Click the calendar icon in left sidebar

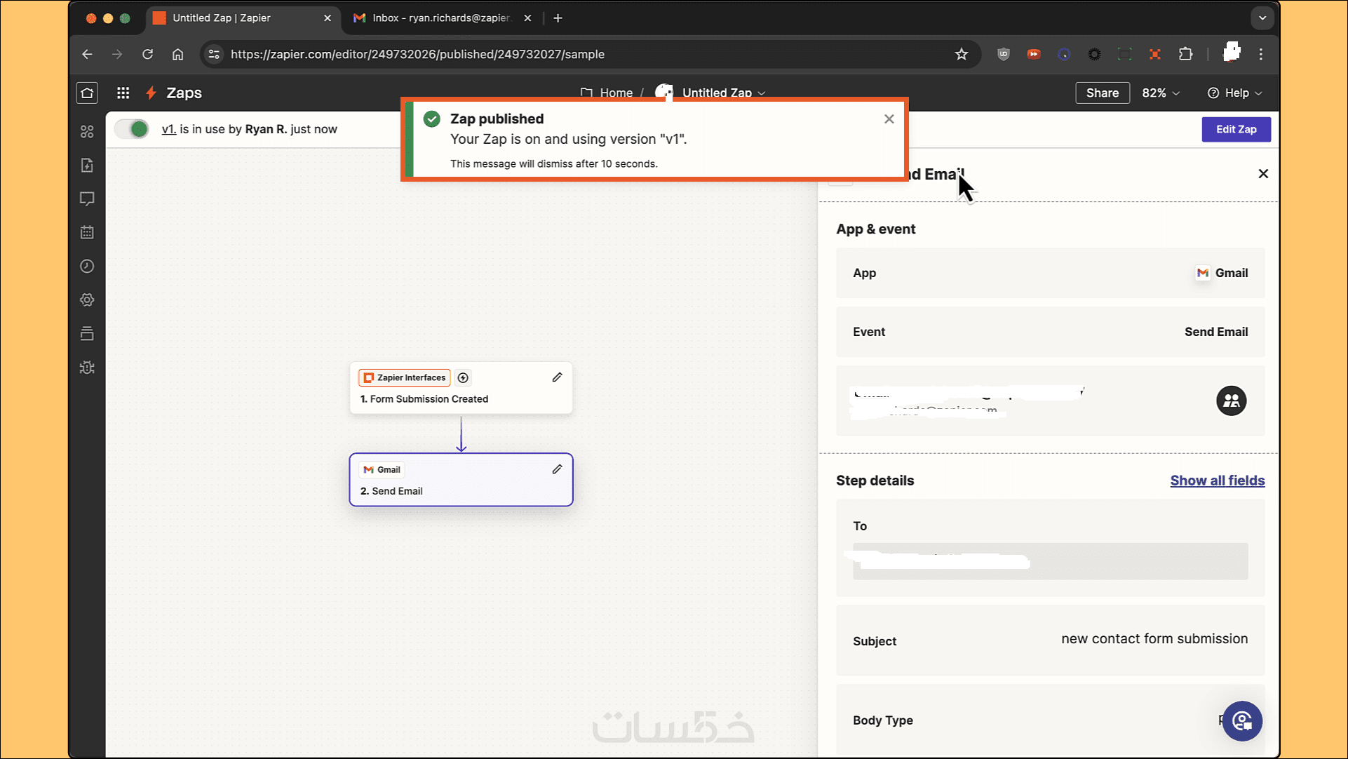[x=87, y=232]
